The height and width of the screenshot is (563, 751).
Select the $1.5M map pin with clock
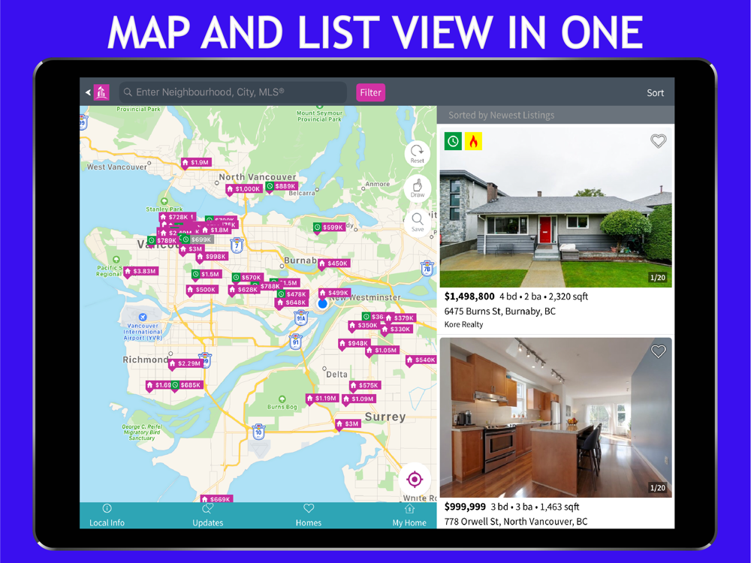(207, 274)
